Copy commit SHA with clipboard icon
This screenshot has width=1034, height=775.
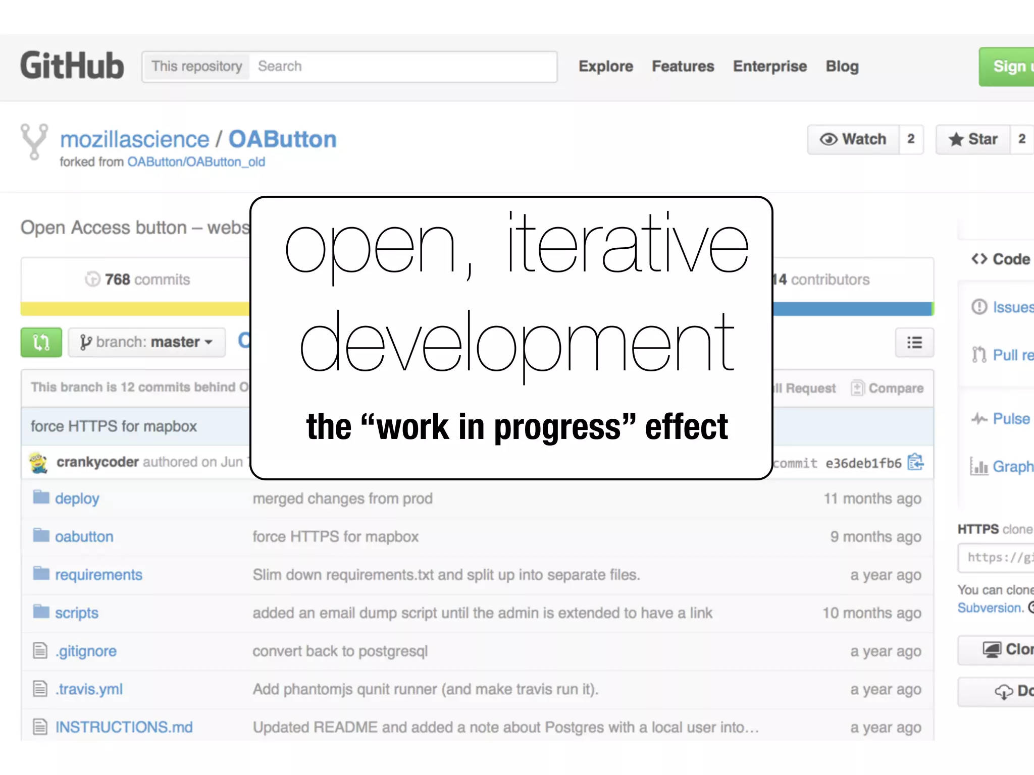pyautogui.click(x=915, y=462)
